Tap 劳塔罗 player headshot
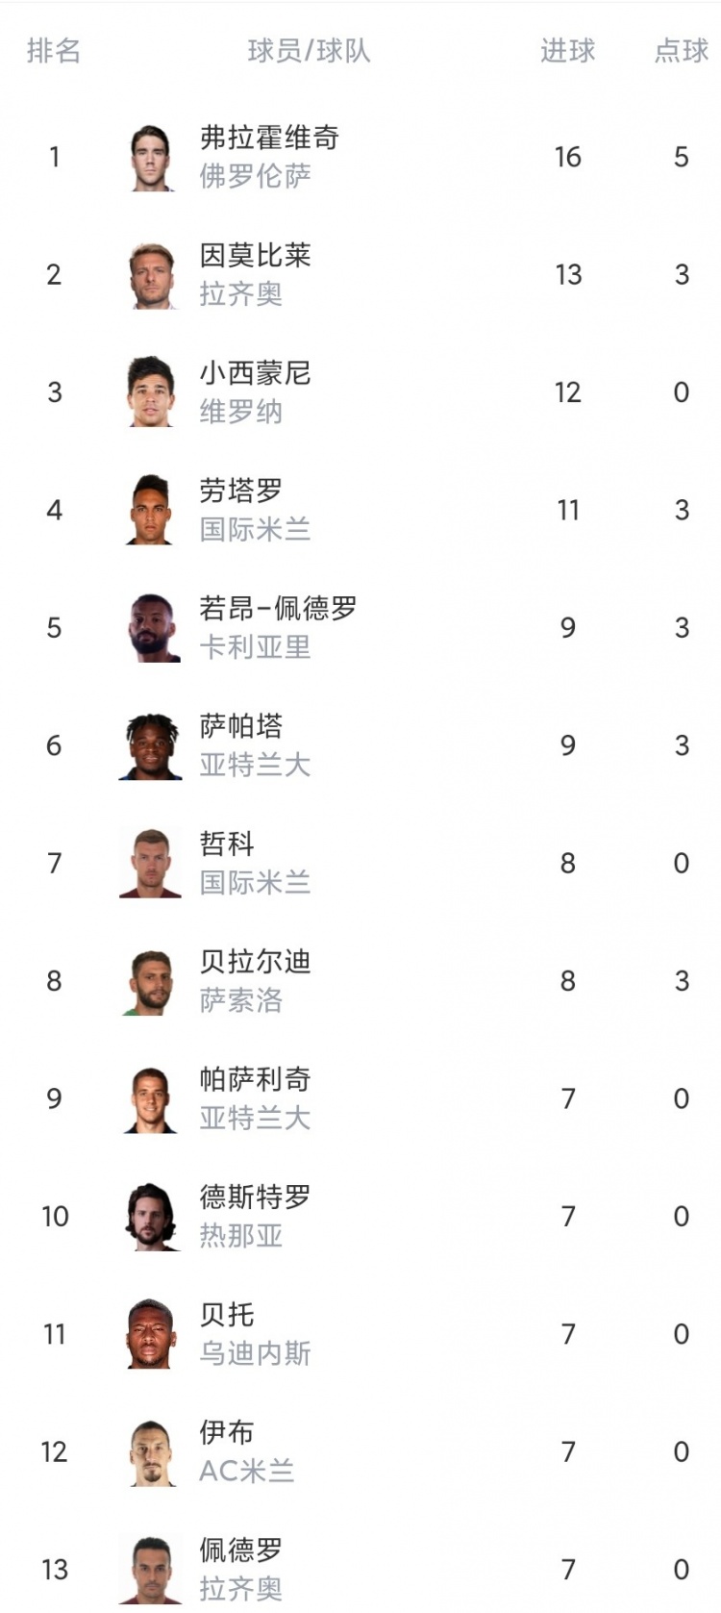 coord(151,511)
